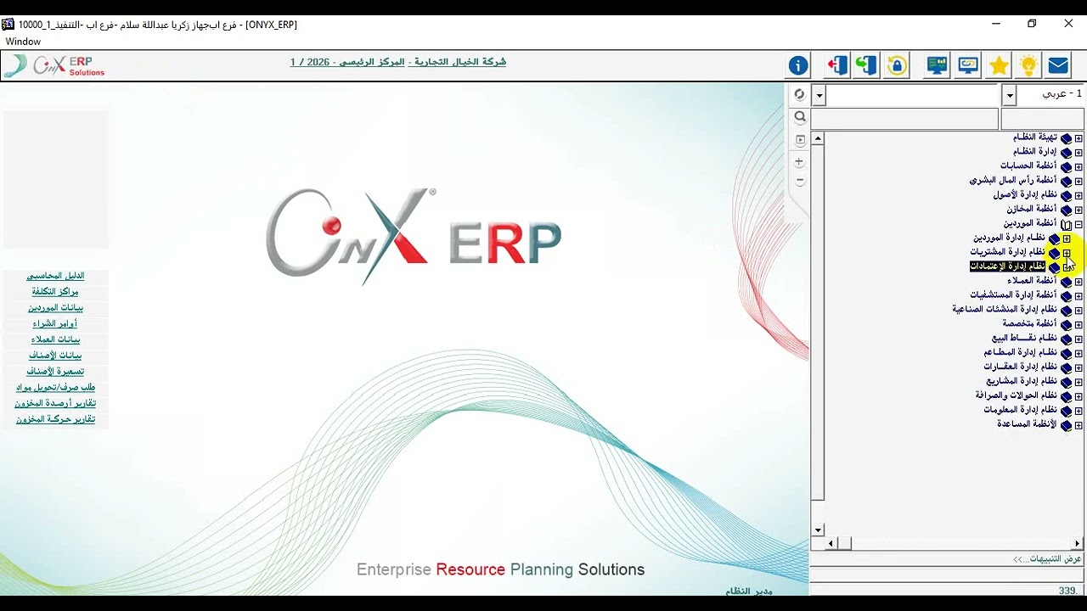Expand the نظام إدارة الأصول node
This screenshot has height=611, width=1087.
click(1079, 195)
